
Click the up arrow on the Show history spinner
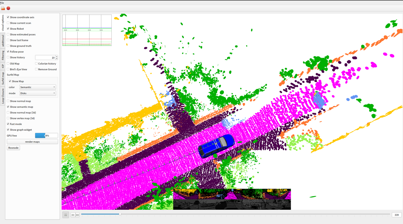pyautogui.click(x=57, y=56)
